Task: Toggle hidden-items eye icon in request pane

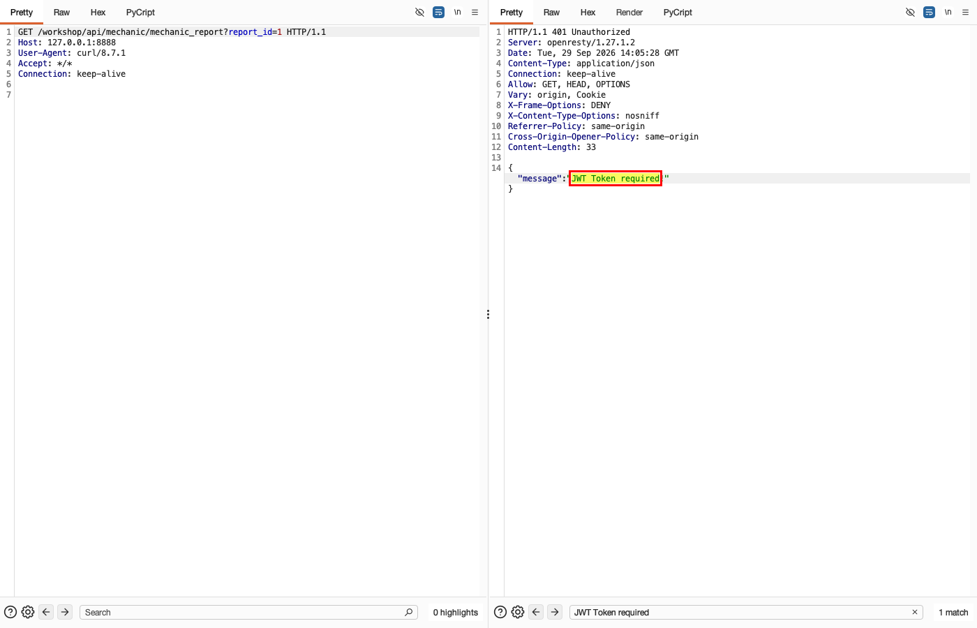Action: click(419, 13)
